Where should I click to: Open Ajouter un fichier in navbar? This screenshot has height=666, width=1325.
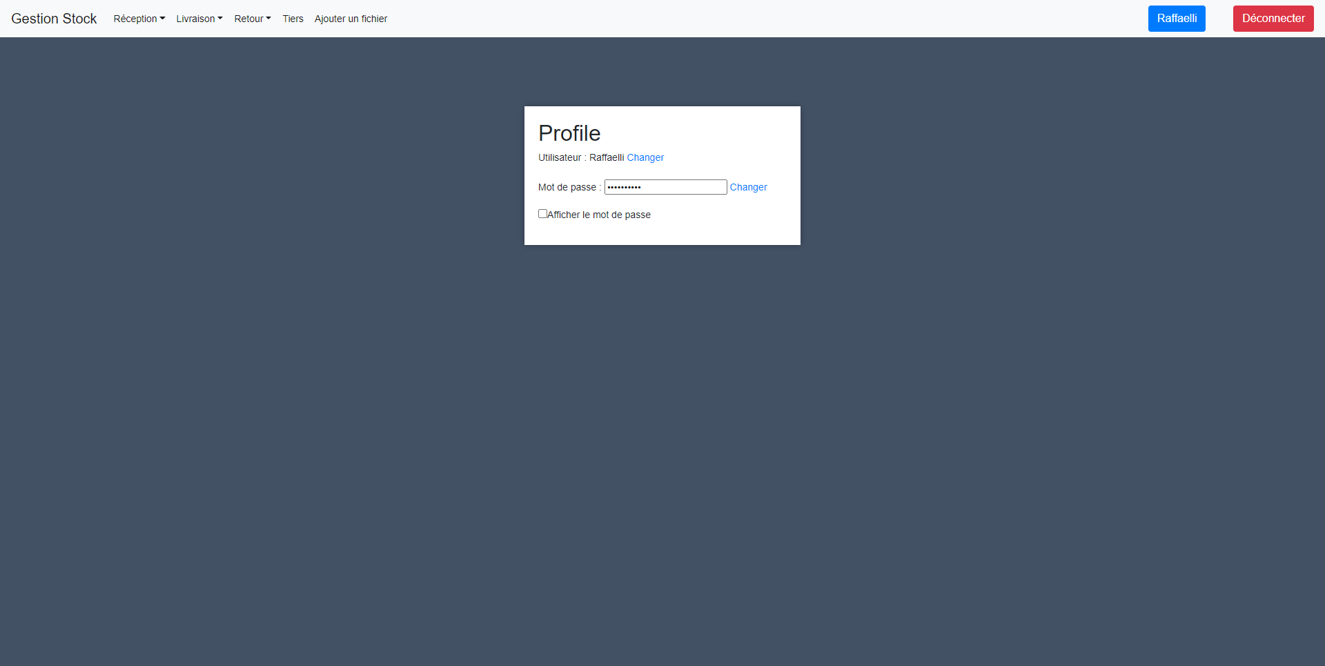pos(351,19)
